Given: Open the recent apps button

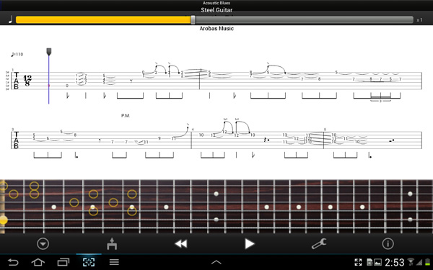Looking at the screenshot, I should (64, 262).
